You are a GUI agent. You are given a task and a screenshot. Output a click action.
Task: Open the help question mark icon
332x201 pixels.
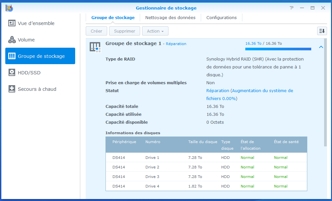291,8
